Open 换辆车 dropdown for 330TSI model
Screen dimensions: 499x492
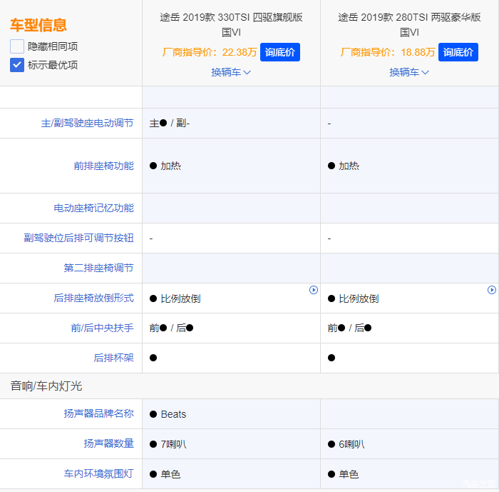click(x=231, y=72)
